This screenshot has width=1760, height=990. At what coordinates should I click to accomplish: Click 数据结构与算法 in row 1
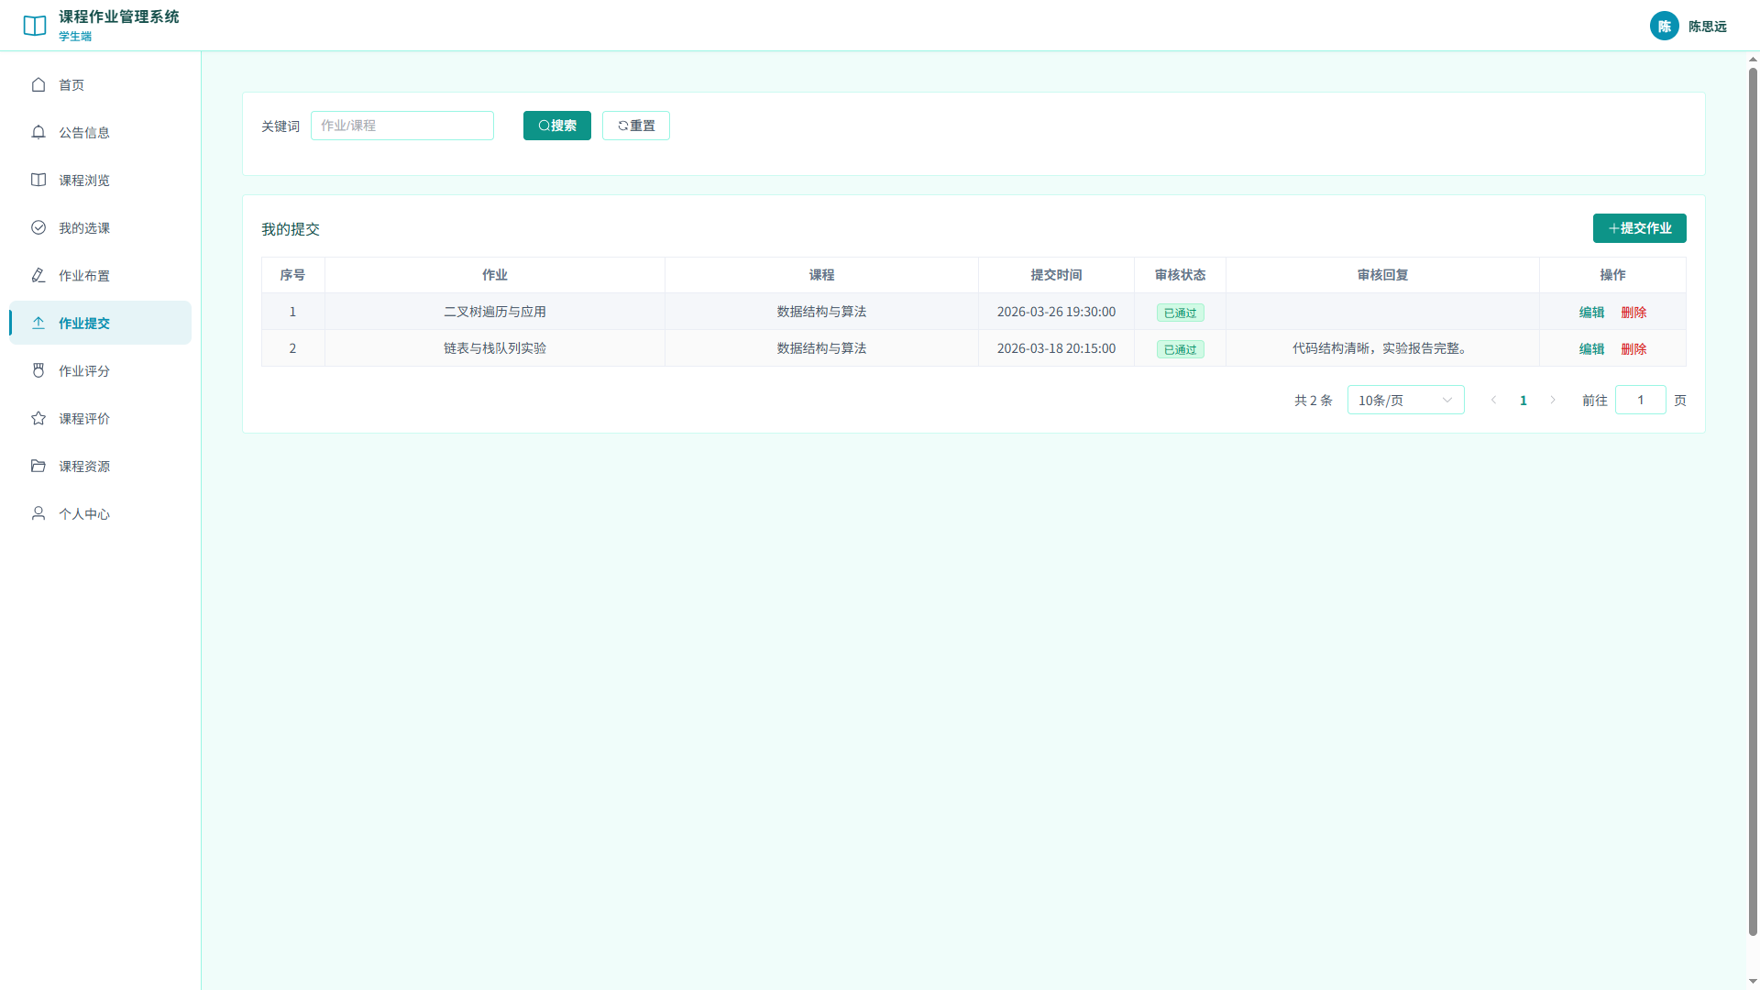coord(821,312)
